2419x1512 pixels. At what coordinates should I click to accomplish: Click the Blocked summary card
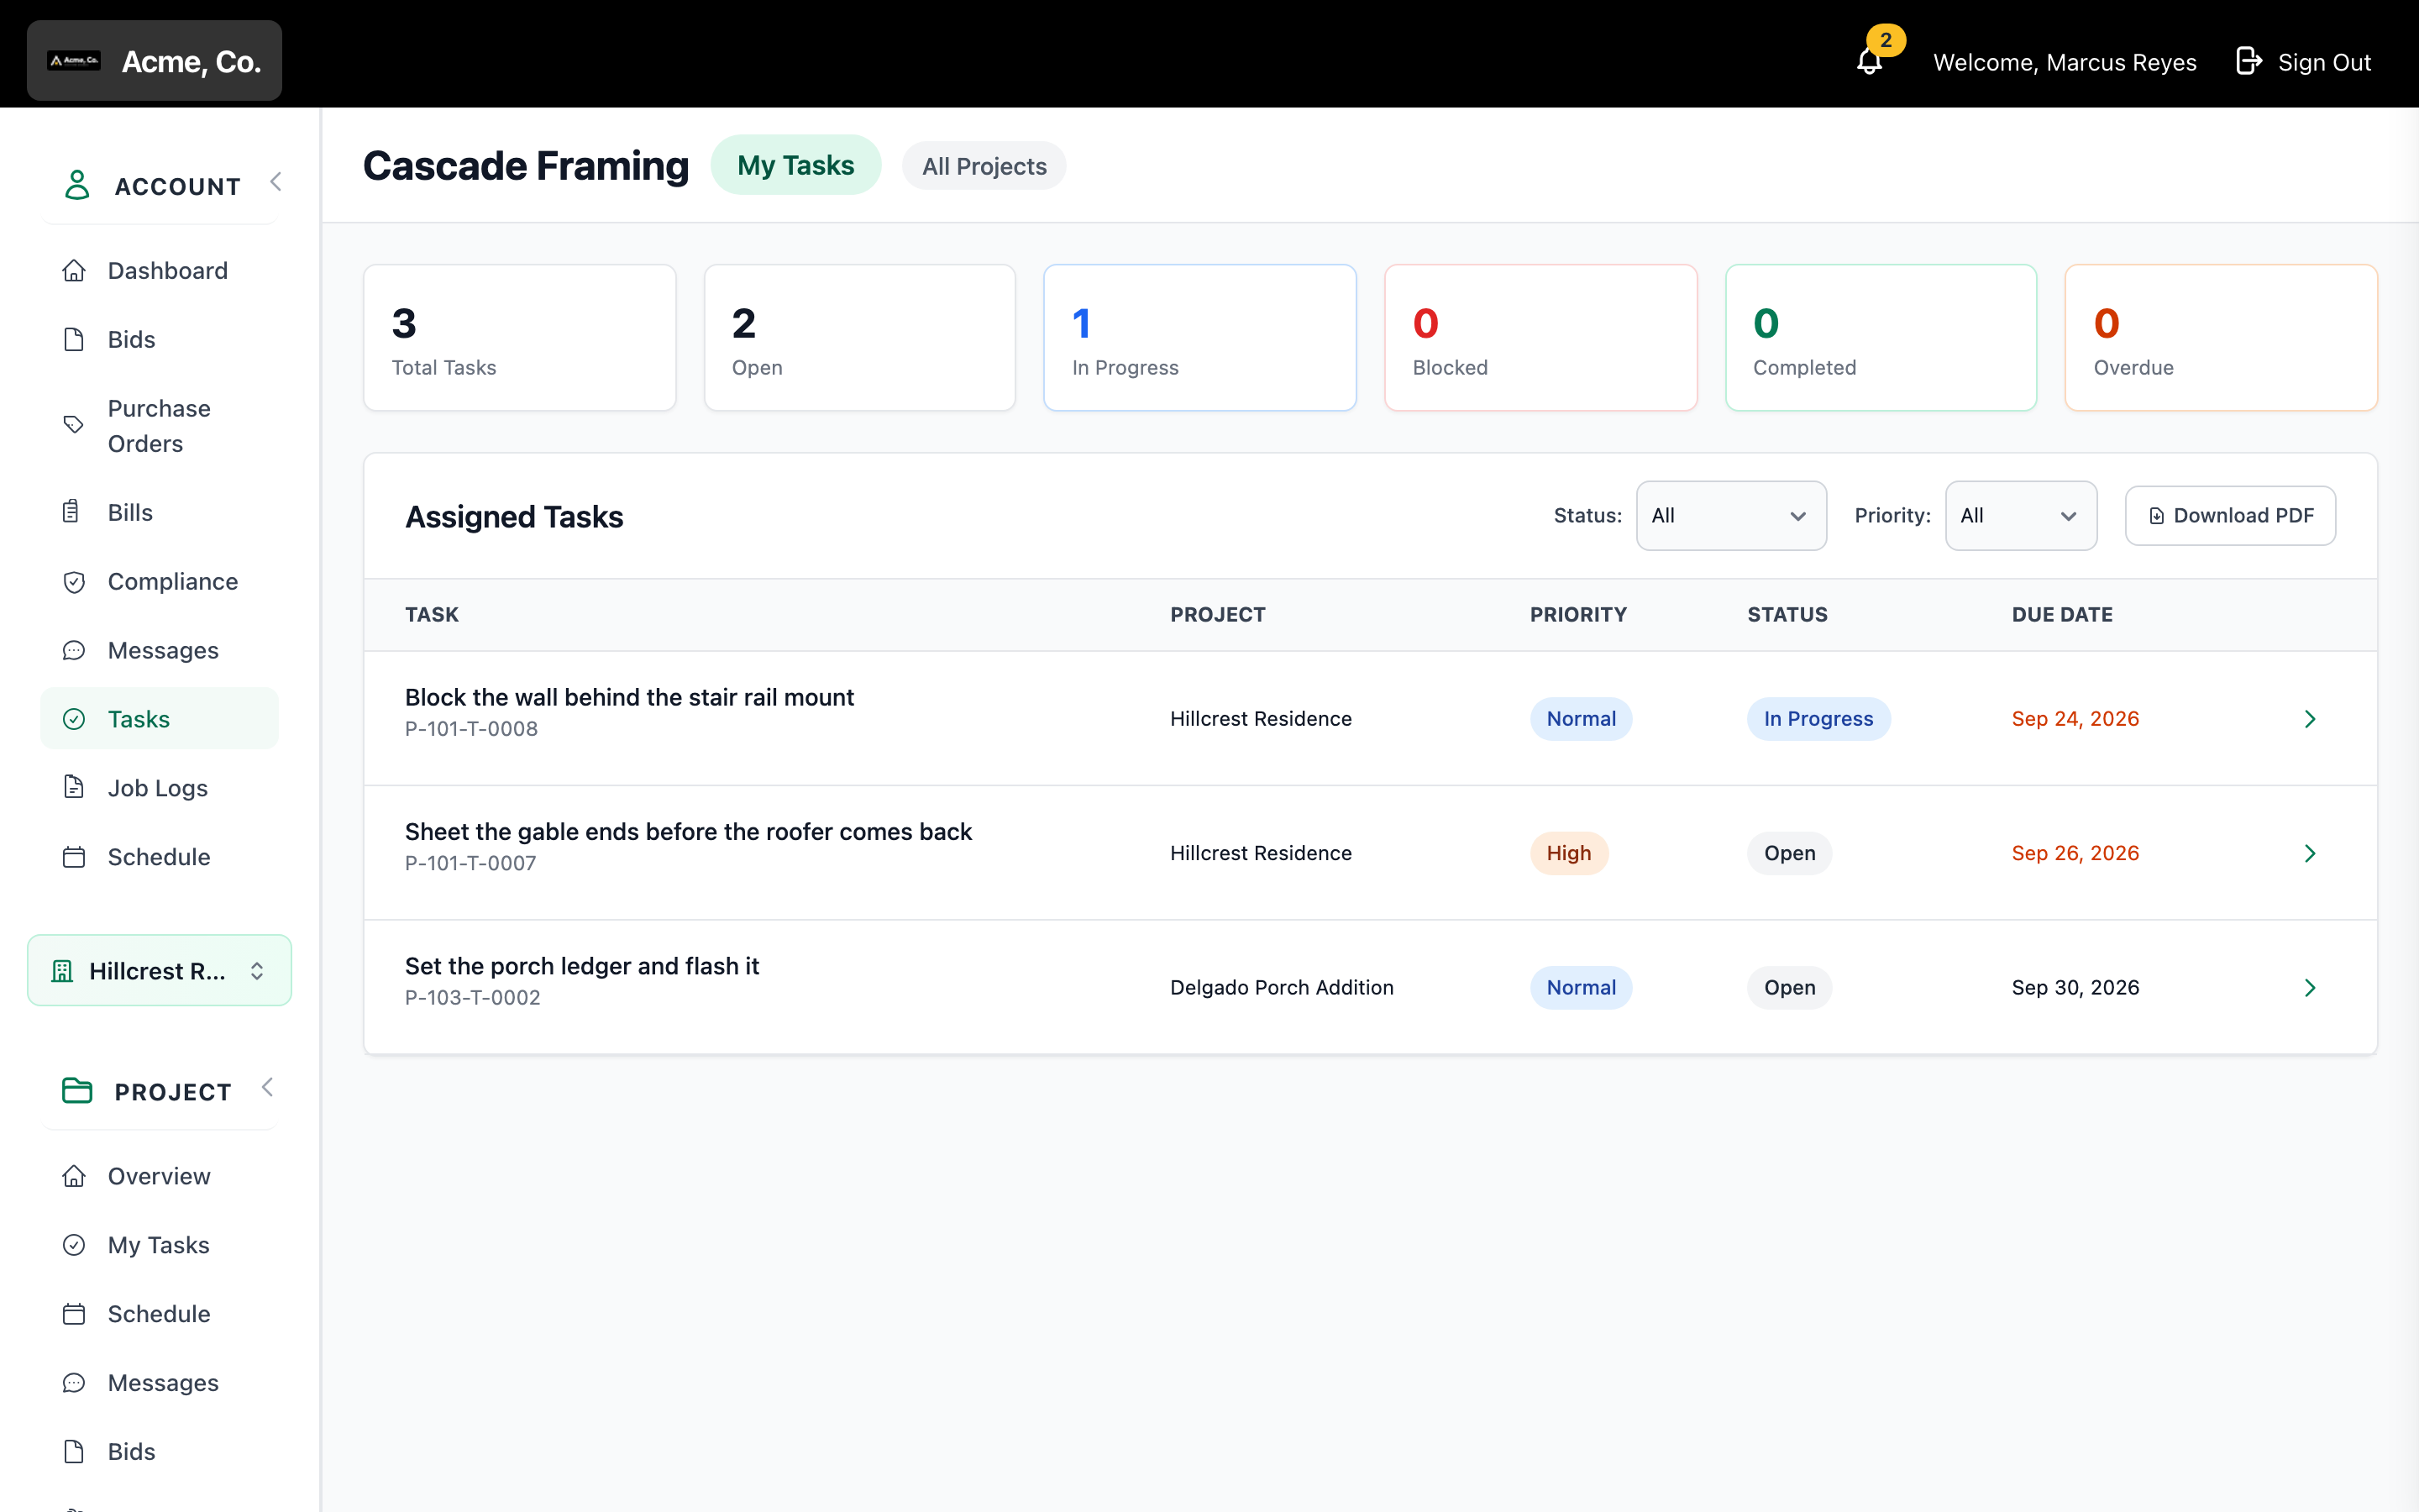coord(1540,338)
